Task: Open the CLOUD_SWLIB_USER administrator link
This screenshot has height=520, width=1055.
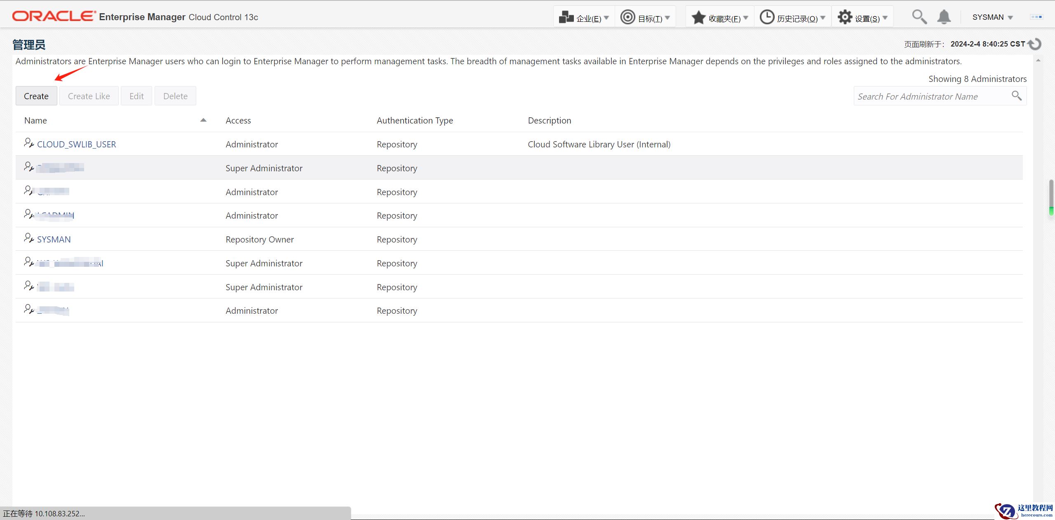Action: (x=77, y=145)
